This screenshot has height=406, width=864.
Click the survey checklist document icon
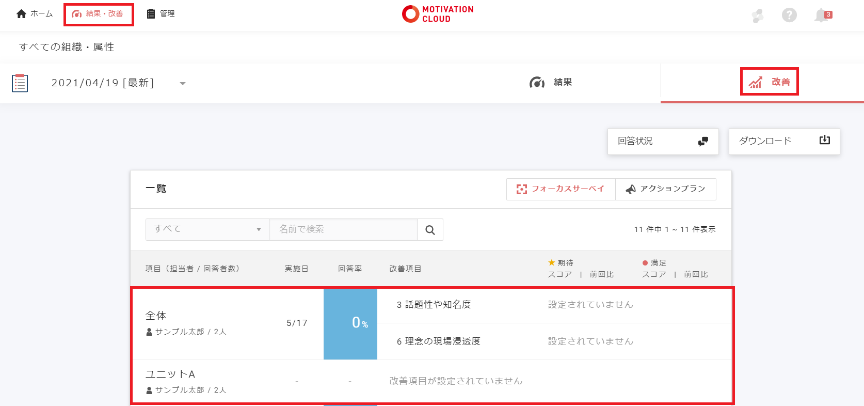tap(20, 83)
